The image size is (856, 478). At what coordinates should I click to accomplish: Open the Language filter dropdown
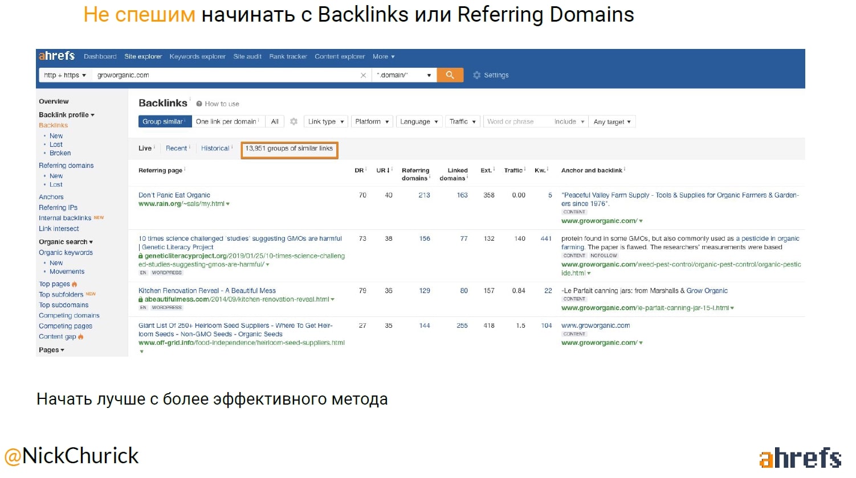coord(419,122)
